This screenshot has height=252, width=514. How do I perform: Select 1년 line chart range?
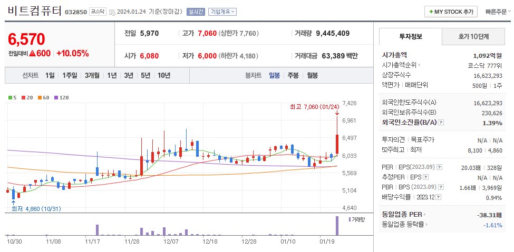112,76
